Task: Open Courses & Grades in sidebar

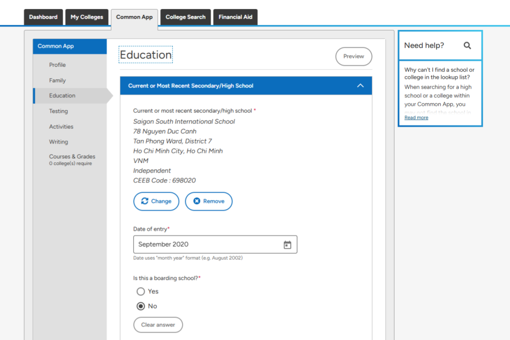Action: (72, 156)
